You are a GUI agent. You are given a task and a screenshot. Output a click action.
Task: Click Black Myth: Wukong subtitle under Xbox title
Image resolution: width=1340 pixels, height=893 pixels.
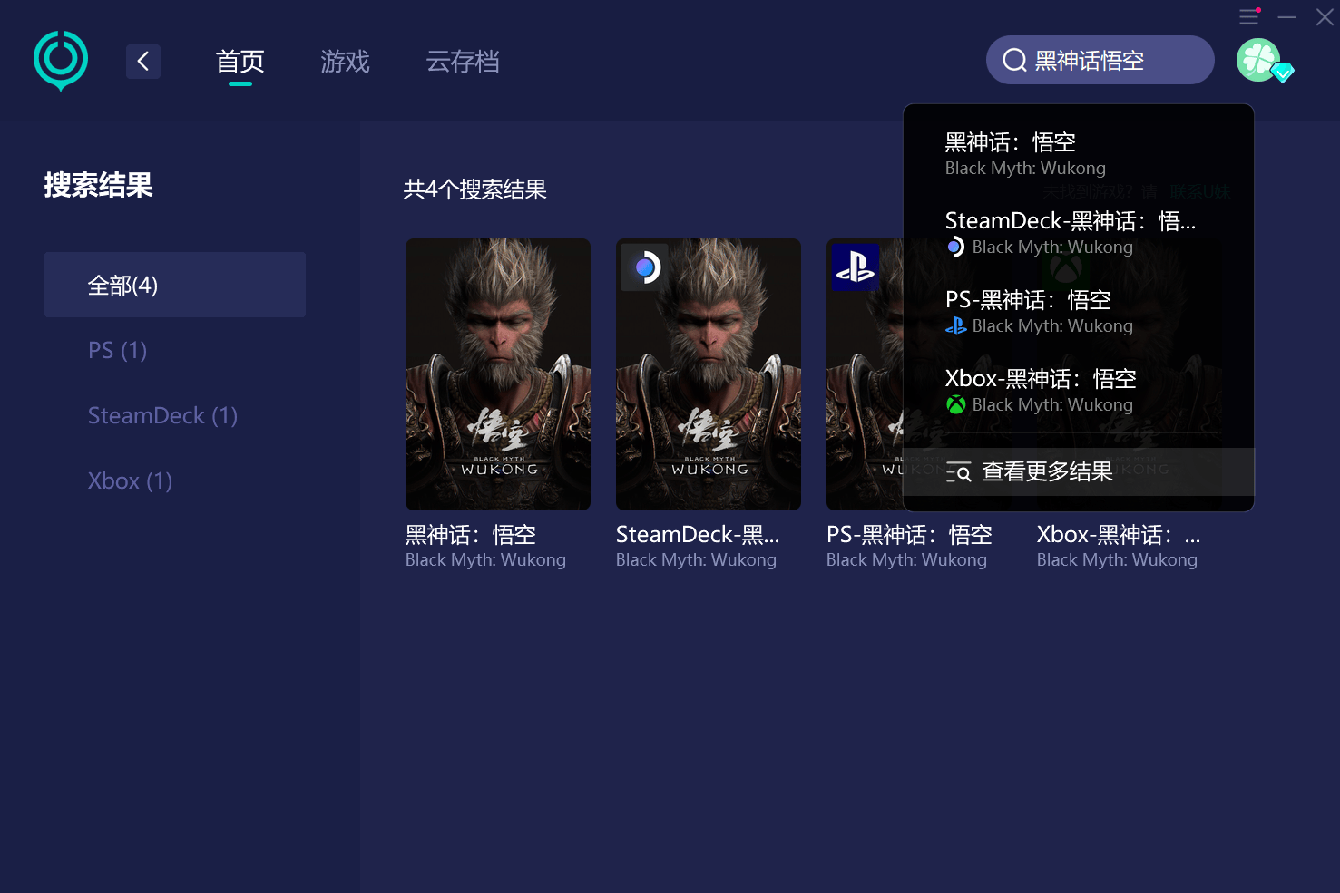1117,560
